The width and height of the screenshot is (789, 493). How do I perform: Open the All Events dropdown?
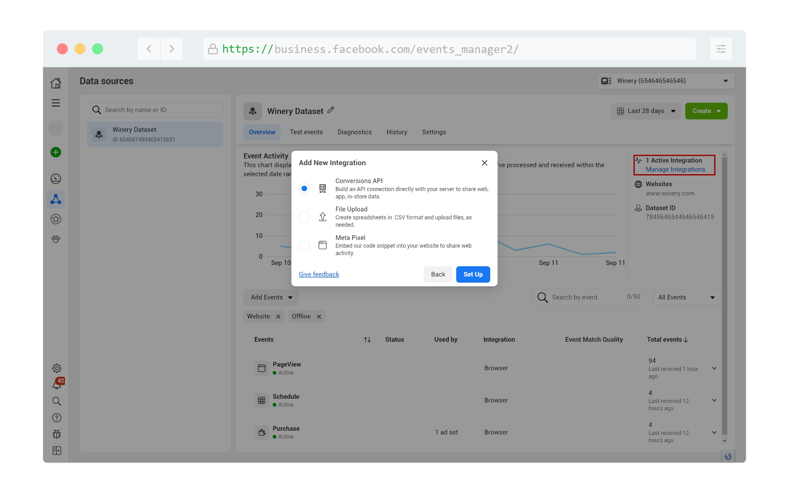click(685, 297)
